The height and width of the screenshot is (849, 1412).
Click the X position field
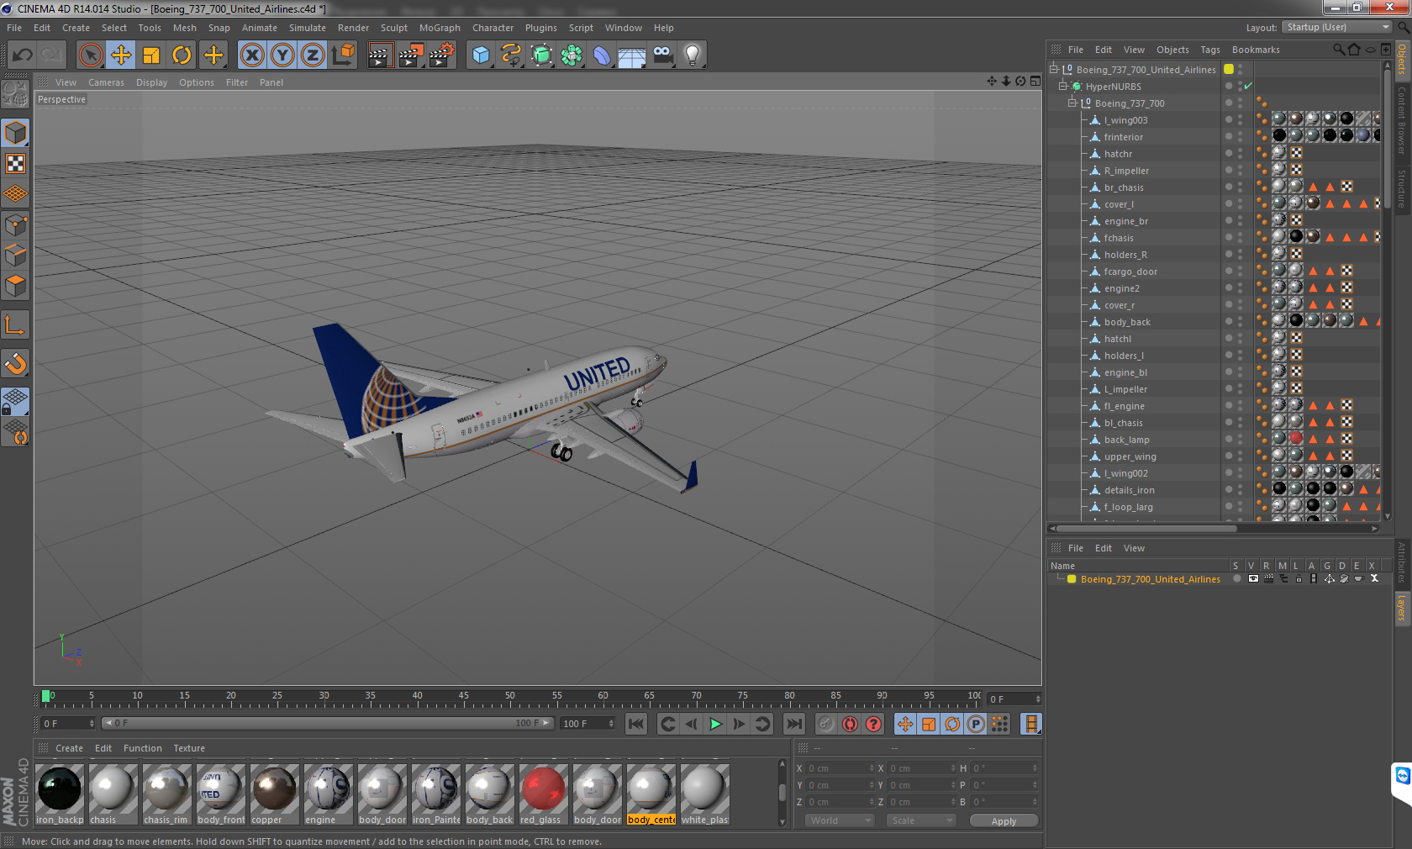840,768
